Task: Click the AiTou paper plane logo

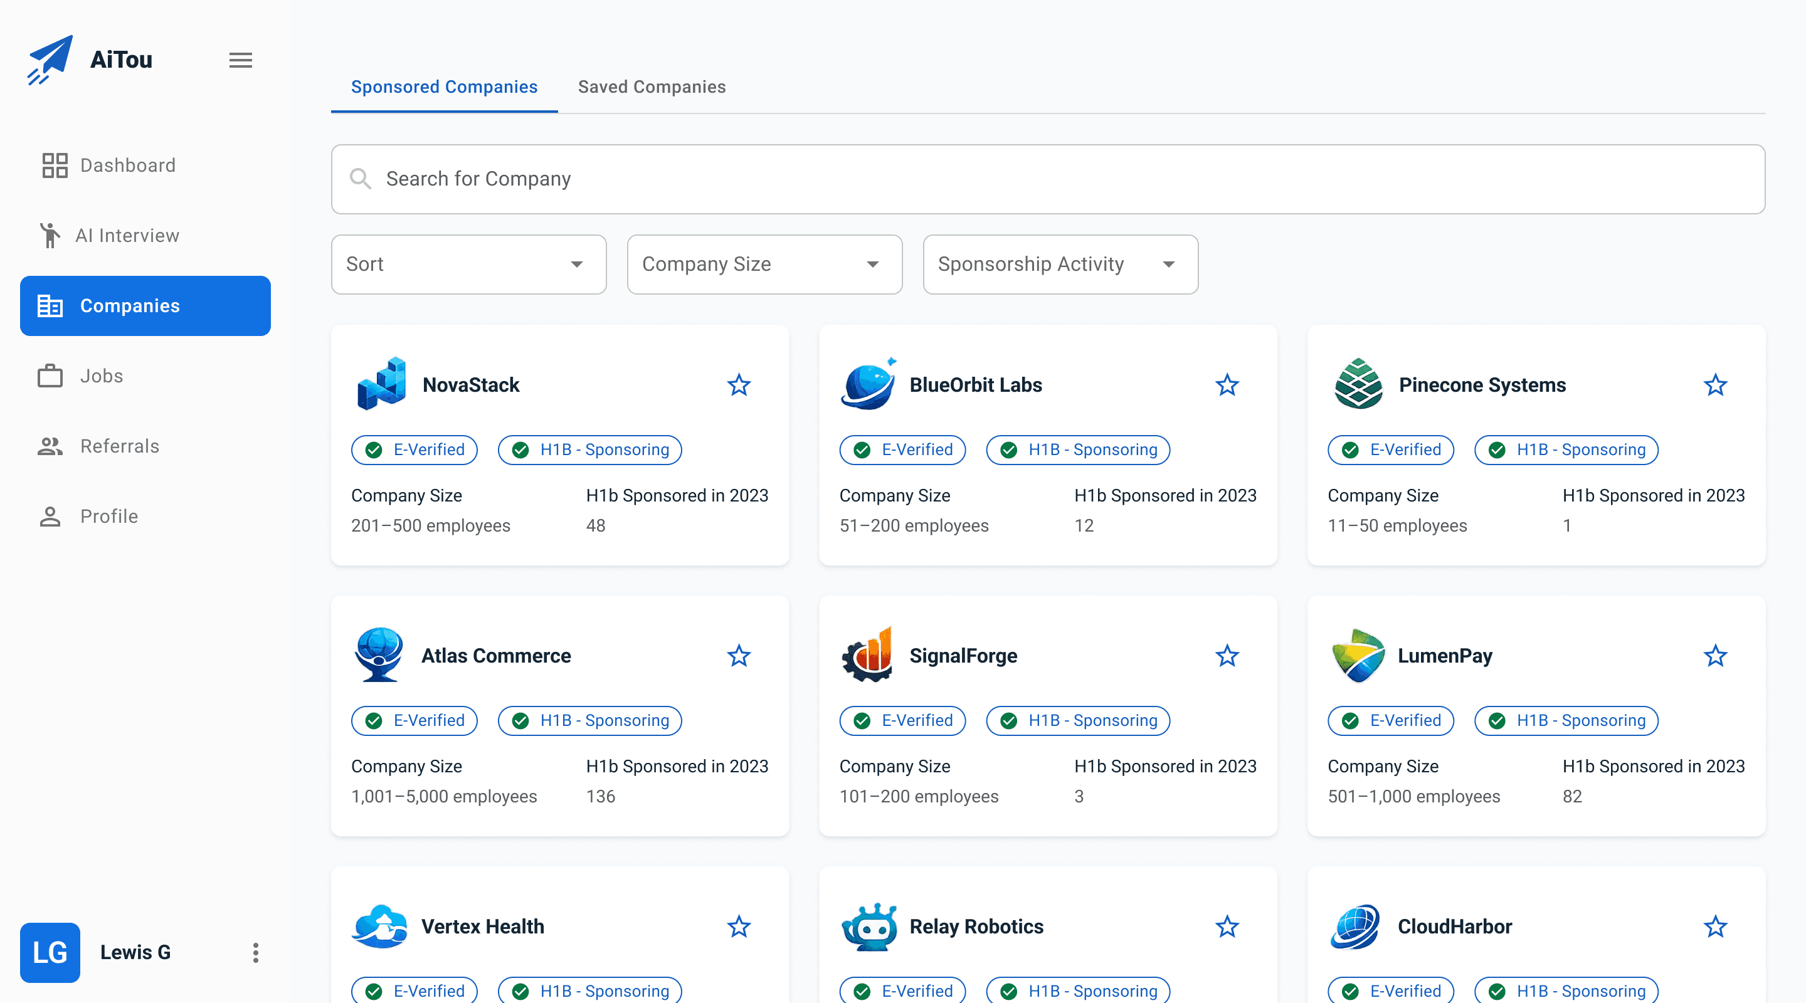Action: click(50, 60)
